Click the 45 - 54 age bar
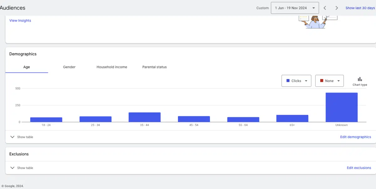Viewport: 376px width, 189px height. point(194,119)
